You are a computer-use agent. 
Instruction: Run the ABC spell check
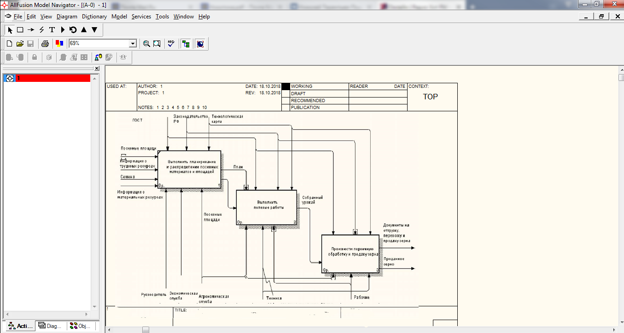171,44
